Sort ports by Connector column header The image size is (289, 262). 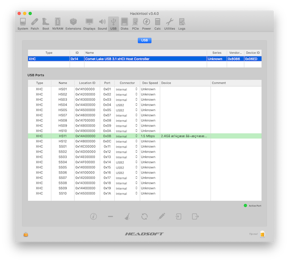(x=127, y=83)
